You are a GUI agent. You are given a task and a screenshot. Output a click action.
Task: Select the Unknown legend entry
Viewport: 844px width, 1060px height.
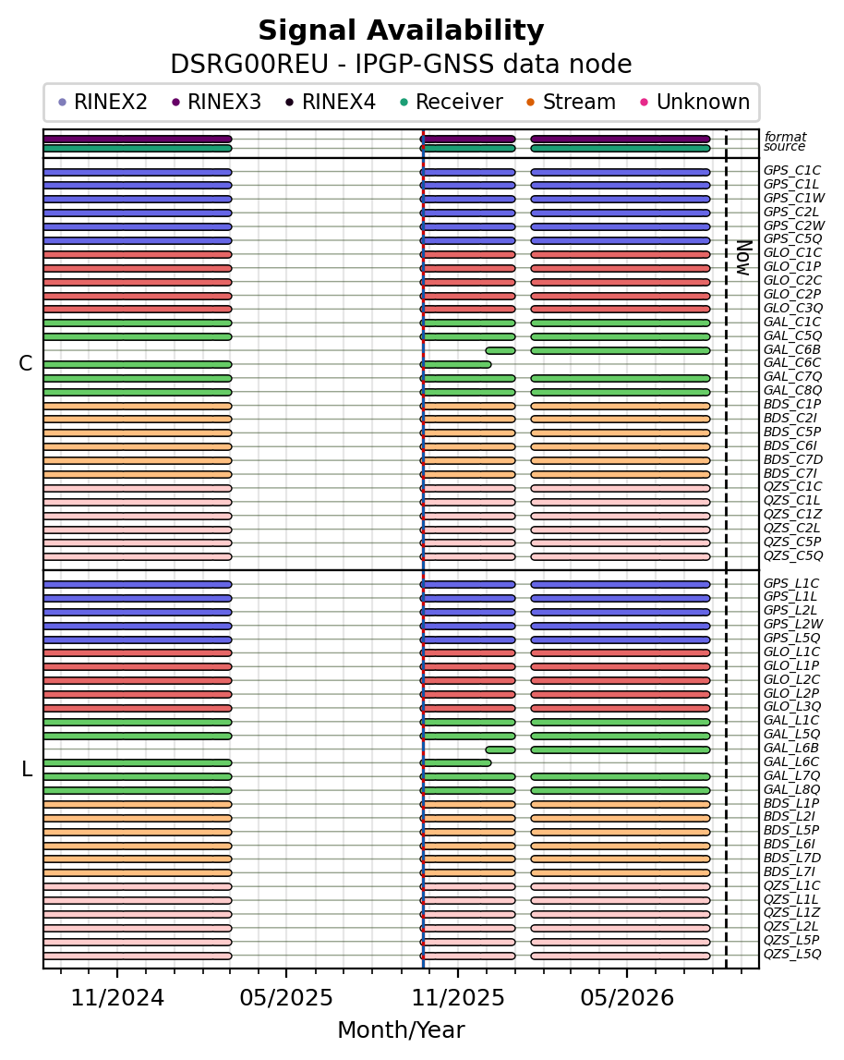coord(694,102)
